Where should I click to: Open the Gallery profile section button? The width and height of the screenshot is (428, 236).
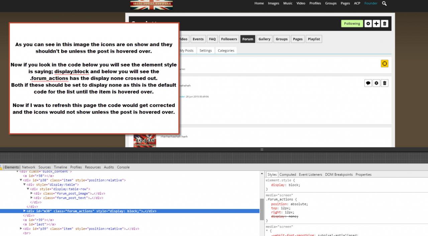pyautogui.click(x=264, y=39)
